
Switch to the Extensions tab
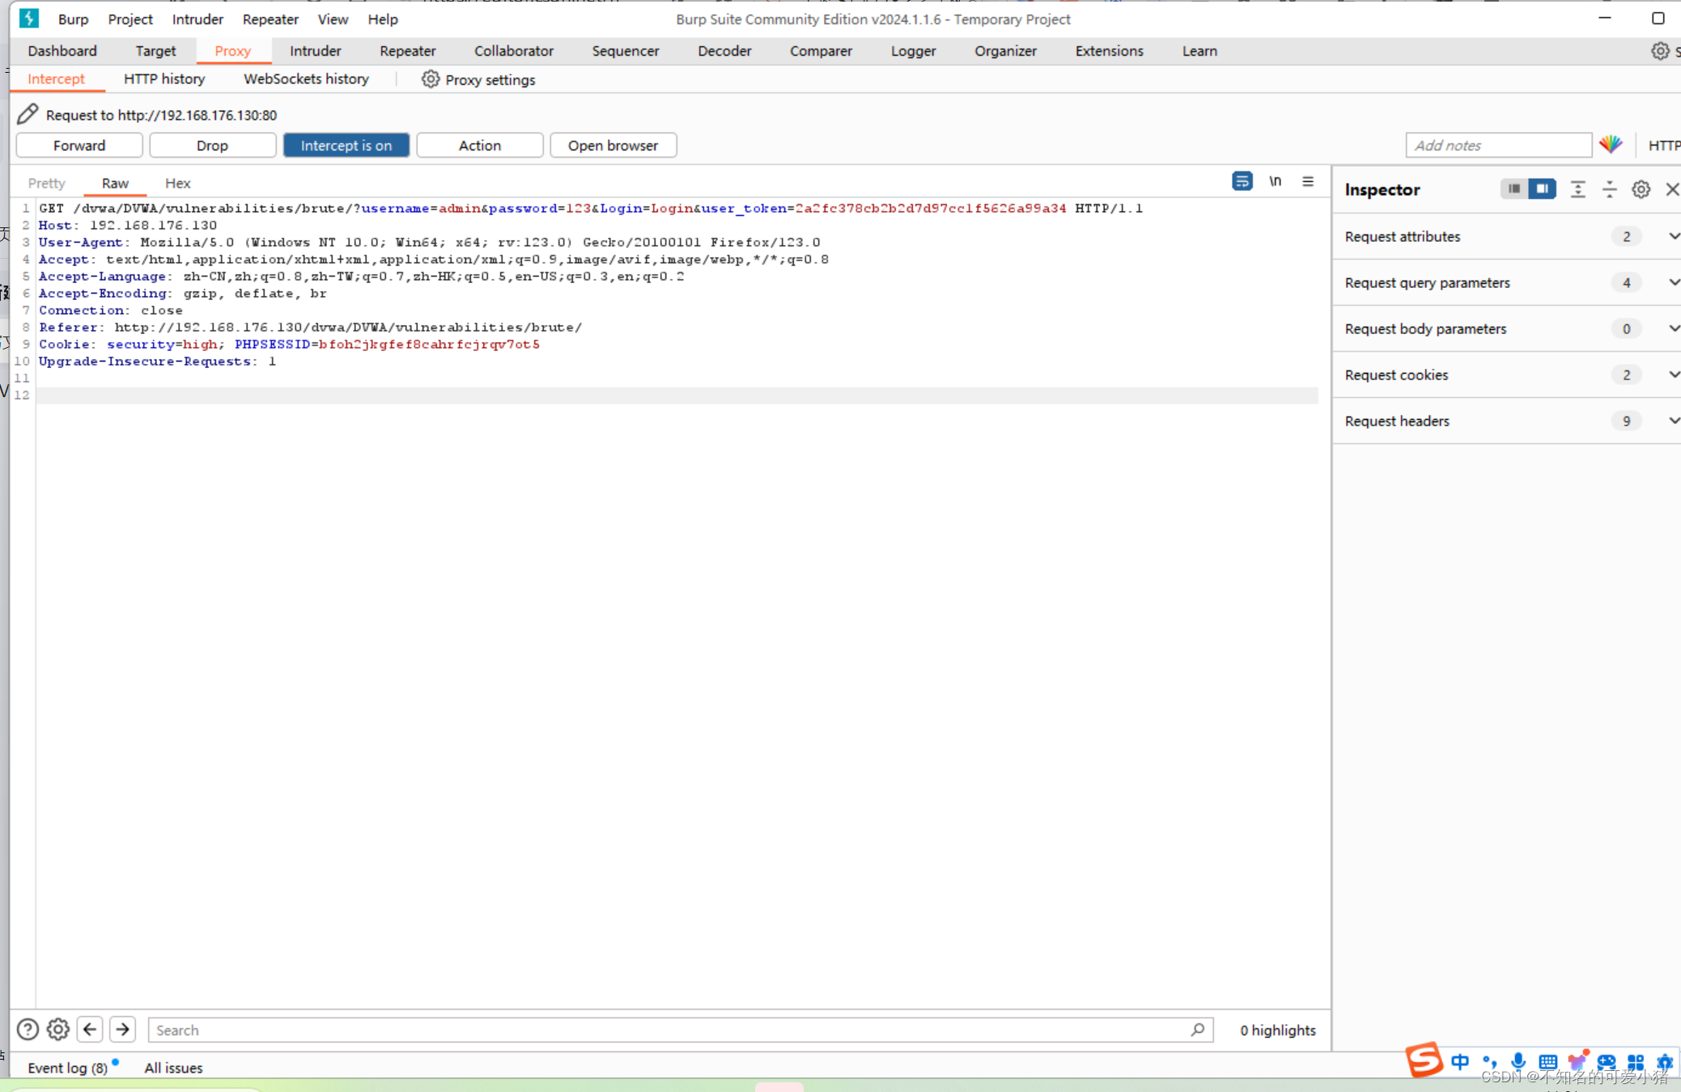click(x=1109, y=50)
